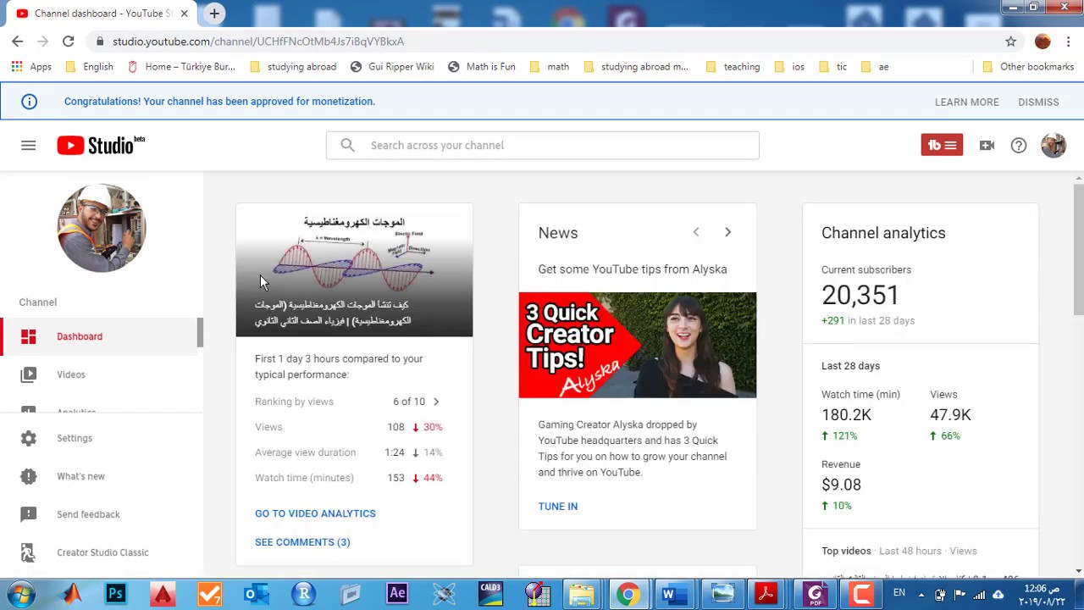This screenshot has width=1084, height=610.
Task: Open Dashboard in the sidebar
Action: tap(100, 336)
